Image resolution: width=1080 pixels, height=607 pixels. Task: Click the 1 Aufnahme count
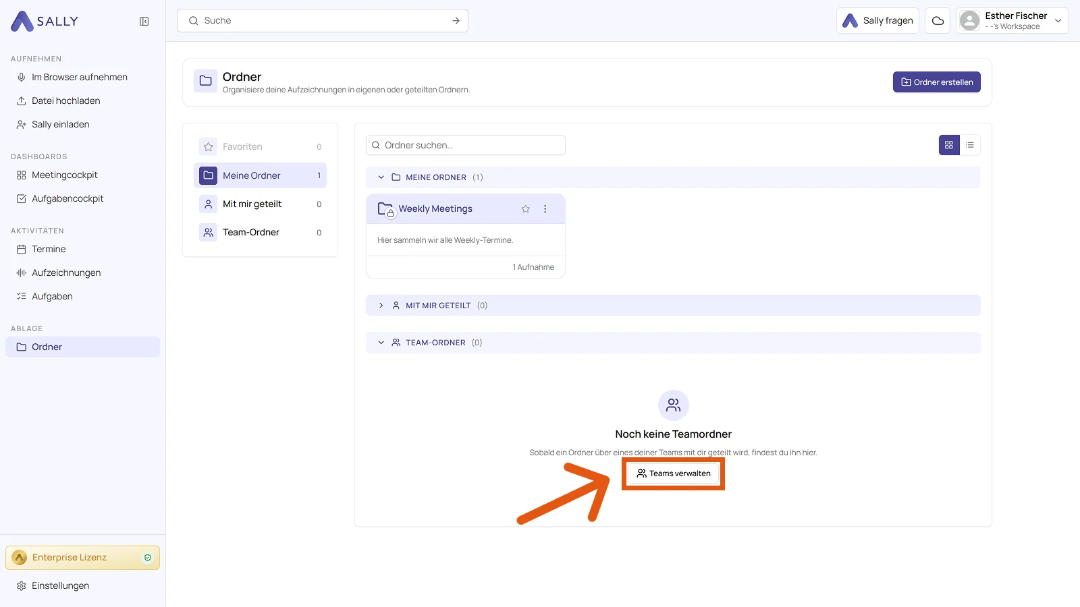pos(533,267)
